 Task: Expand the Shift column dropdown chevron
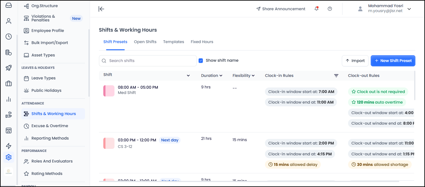[188, 76]
